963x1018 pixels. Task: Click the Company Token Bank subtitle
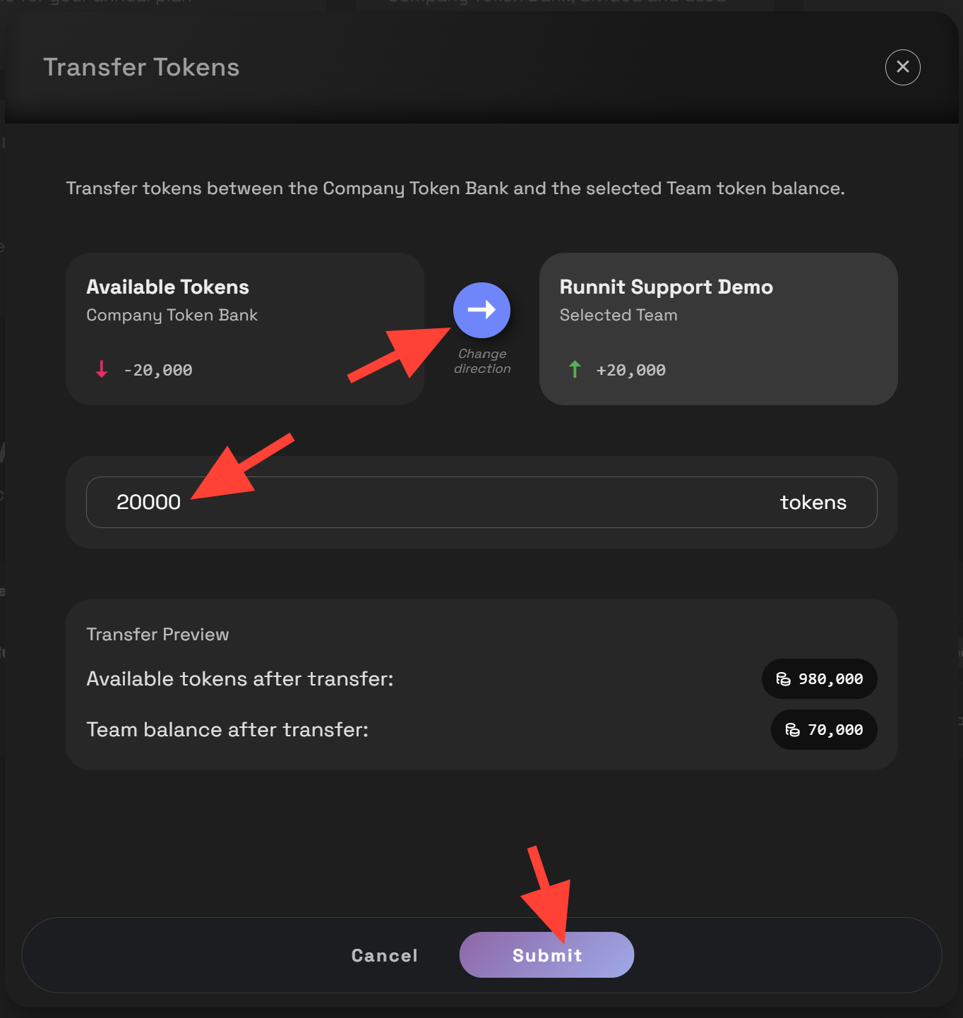tap(172, 315)
